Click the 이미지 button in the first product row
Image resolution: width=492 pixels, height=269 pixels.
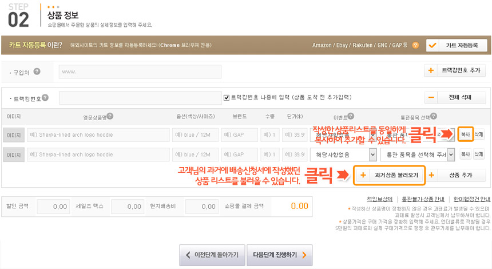pyautogui.click(x=13, y=135)
